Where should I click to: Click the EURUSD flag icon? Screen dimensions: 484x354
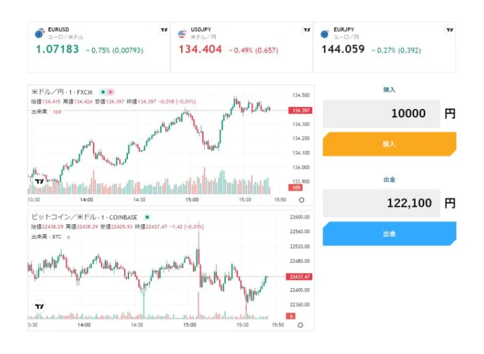[x=39, y=33]
